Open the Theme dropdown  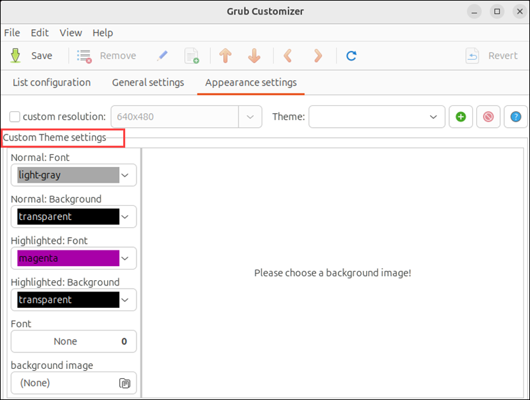[377, 117]
